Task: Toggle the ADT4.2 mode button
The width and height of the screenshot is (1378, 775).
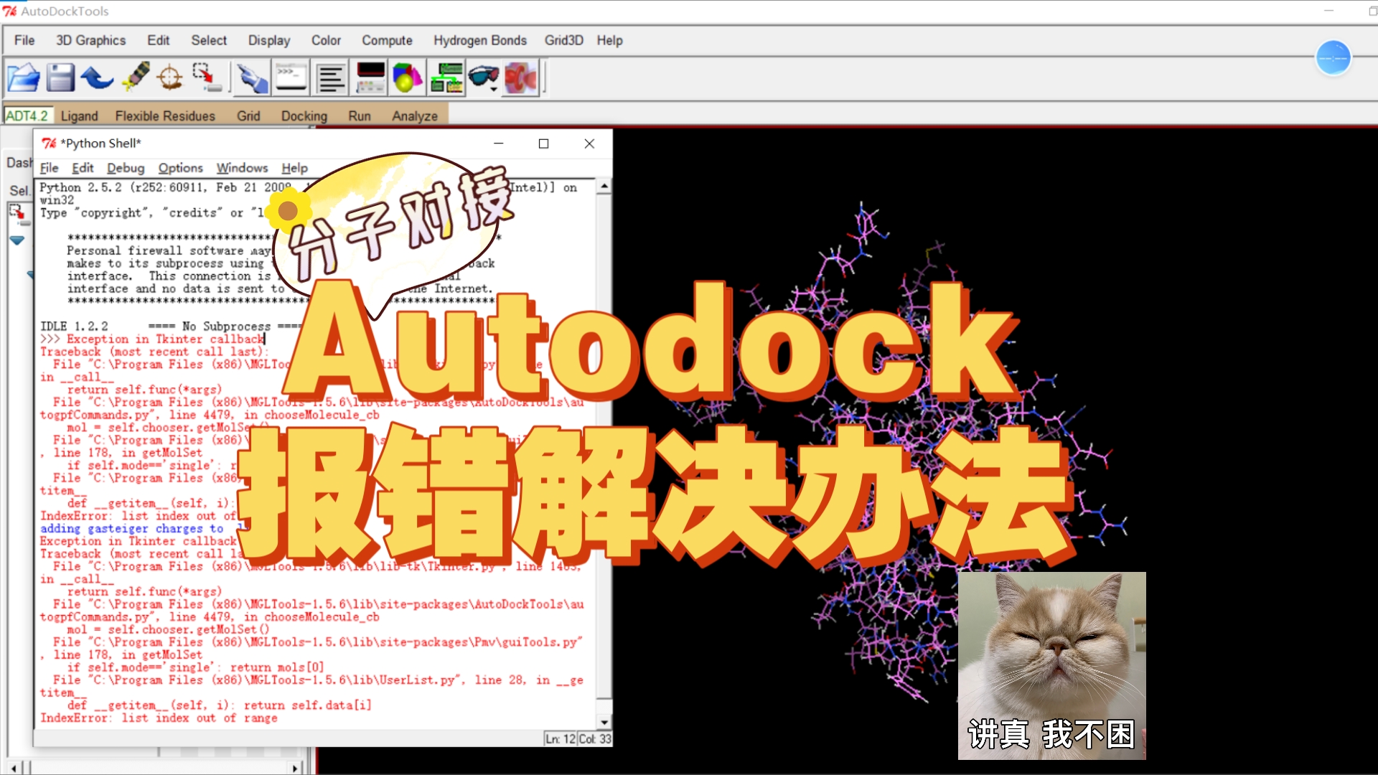Action: tap(27, 116)
